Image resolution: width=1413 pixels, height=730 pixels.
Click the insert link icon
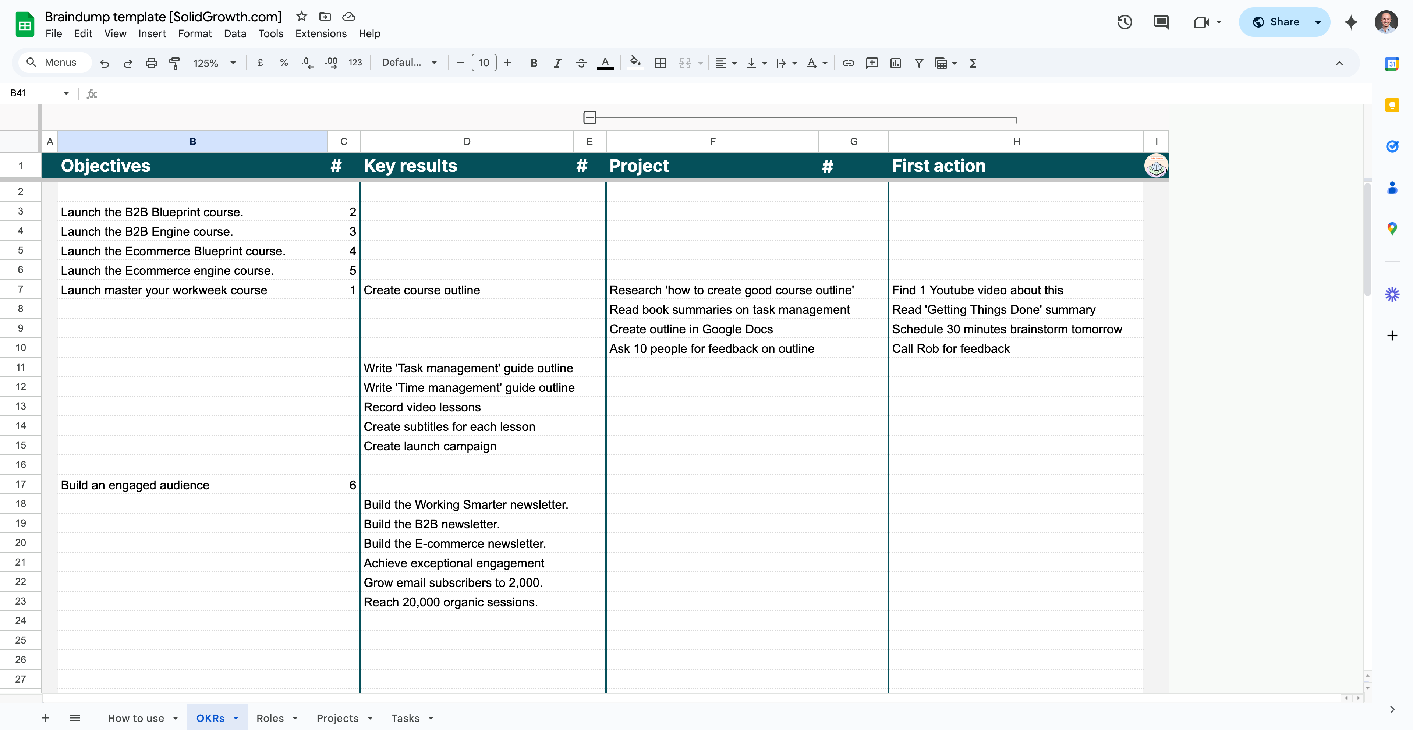(x=848, y=63)
